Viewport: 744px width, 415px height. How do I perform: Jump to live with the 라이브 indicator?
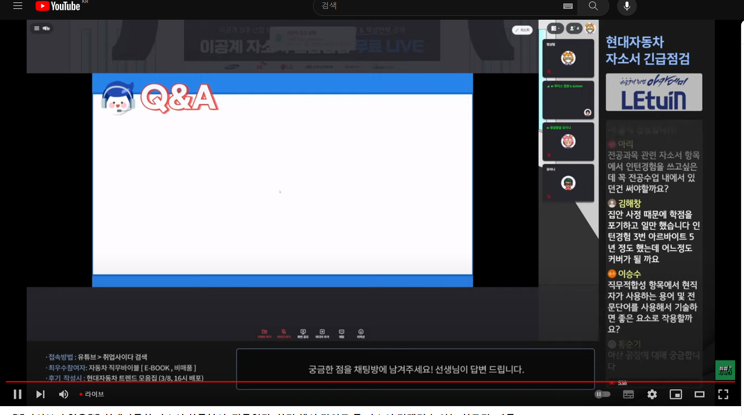pyautogui.click(x=92, y=394)
